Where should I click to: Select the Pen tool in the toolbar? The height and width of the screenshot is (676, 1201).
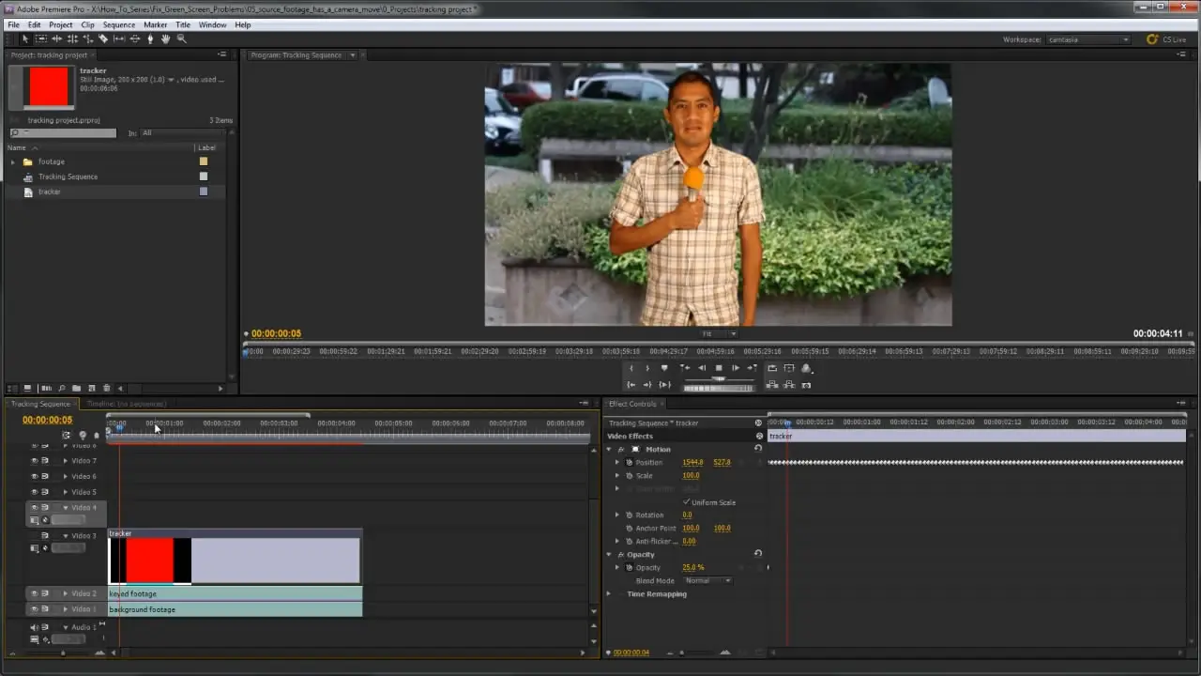tap(150, 38)
